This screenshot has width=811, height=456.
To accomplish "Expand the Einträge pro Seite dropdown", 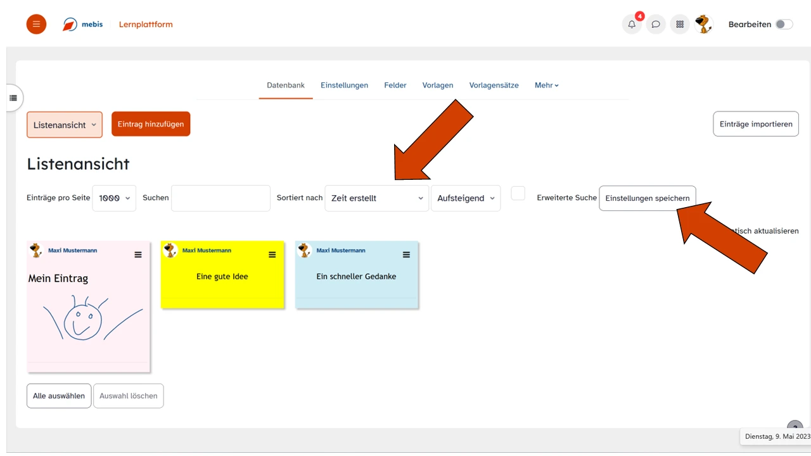I will tap(114, 198).
